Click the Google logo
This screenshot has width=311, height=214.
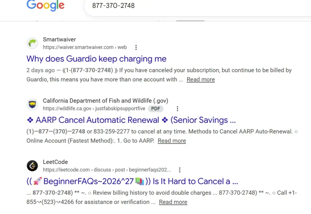tap(45, 6)
